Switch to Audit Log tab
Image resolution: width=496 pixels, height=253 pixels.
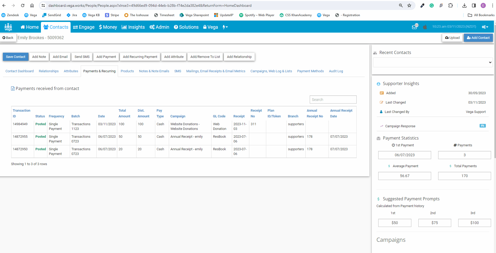pos(336,71)
